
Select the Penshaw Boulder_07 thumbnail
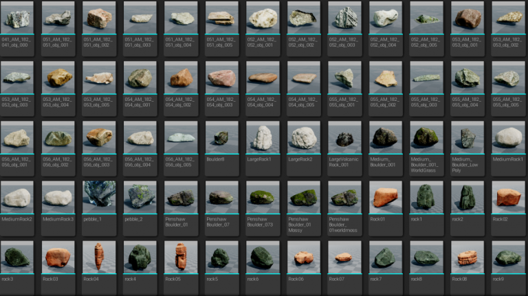(x=221, y=197)
